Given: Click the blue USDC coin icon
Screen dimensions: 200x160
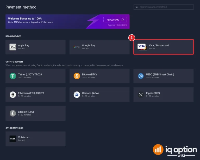Looking at the screenshot, I should 141,76.
